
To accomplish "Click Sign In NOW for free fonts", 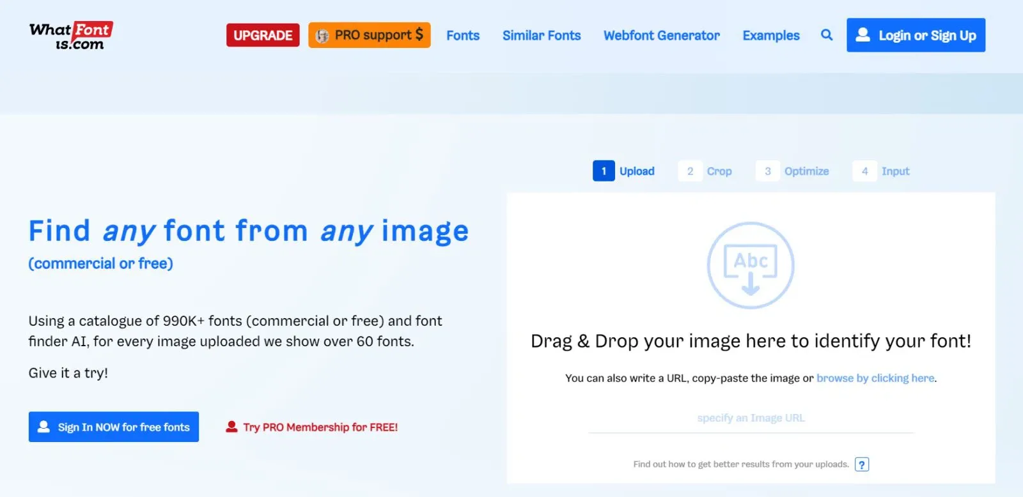I will [114, 427].
